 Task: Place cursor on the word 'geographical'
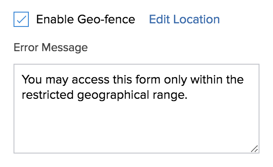113,95
